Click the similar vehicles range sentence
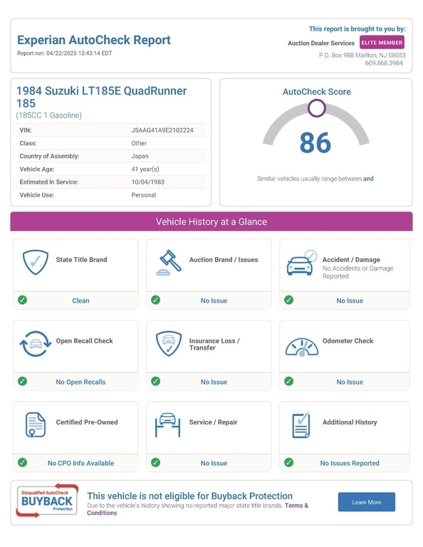This screenshot has height=547, width=423. tap(315, 179)
